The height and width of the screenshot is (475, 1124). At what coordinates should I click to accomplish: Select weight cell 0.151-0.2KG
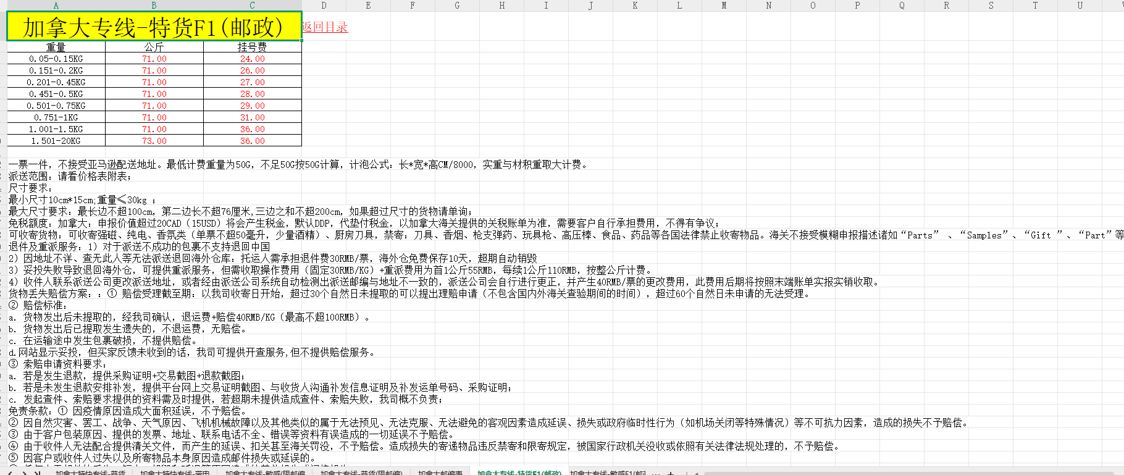click(56, 70)
